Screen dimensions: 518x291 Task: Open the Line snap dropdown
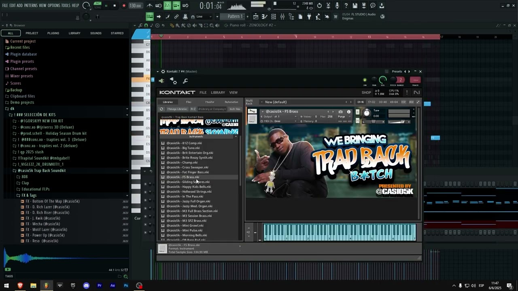204,17
